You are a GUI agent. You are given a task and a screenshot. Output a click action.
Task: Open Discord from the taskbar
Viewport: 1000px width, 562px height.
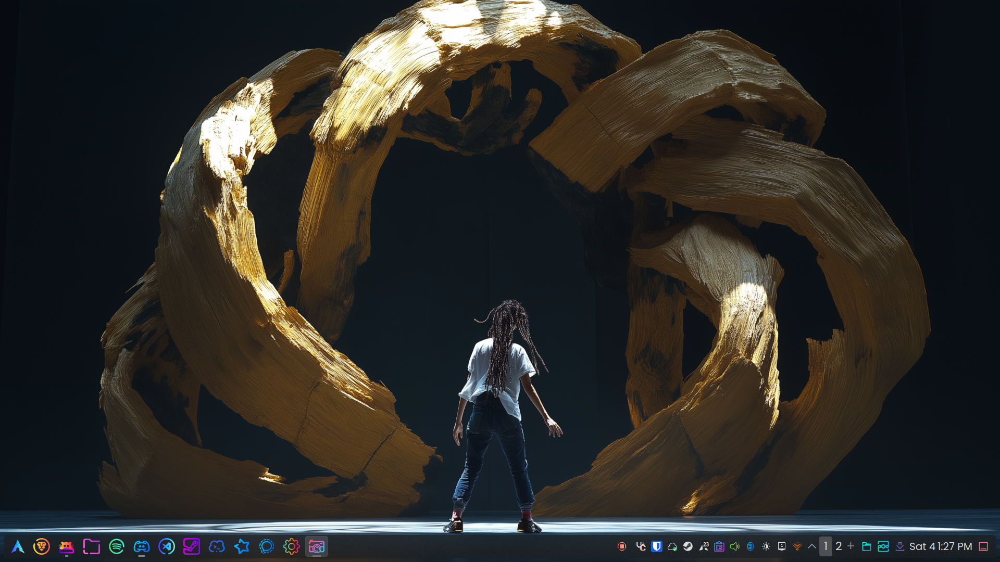click(142, 546)
